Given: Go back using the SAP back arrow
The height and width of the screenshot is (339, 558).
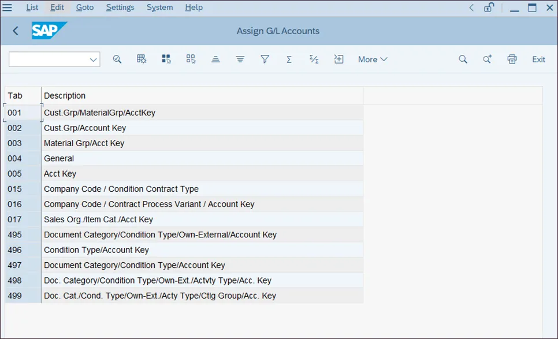Looking at the screenshot, I should 16,31.
